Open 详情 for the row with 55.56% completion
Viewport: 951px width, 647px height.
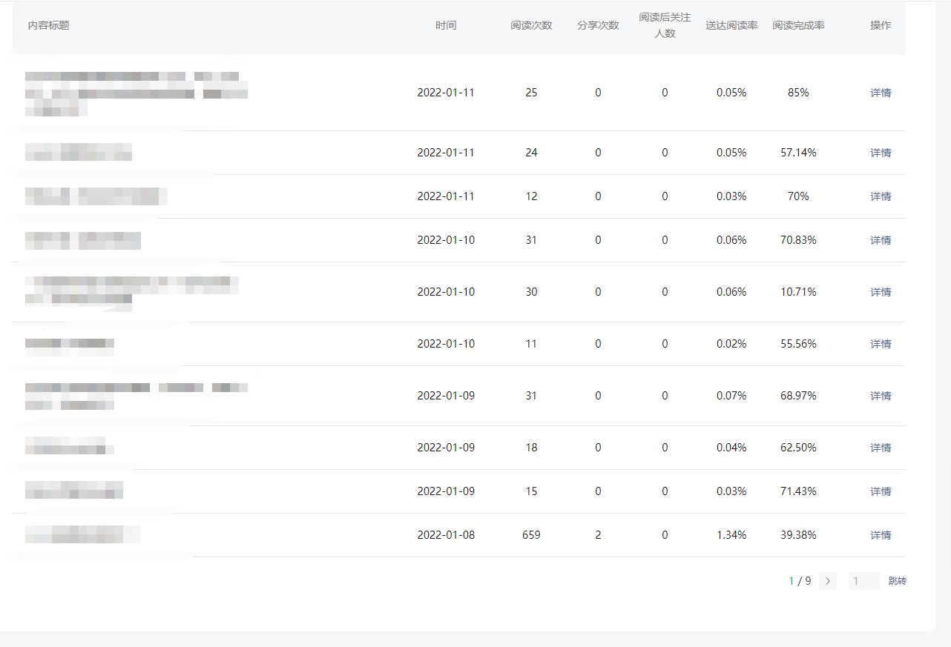click(x=881, y=344)
